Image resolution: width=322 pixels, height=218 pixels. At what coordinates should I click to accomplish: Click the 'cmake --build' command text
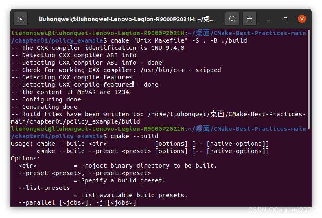pyautogui.click(x=134, y=136)
